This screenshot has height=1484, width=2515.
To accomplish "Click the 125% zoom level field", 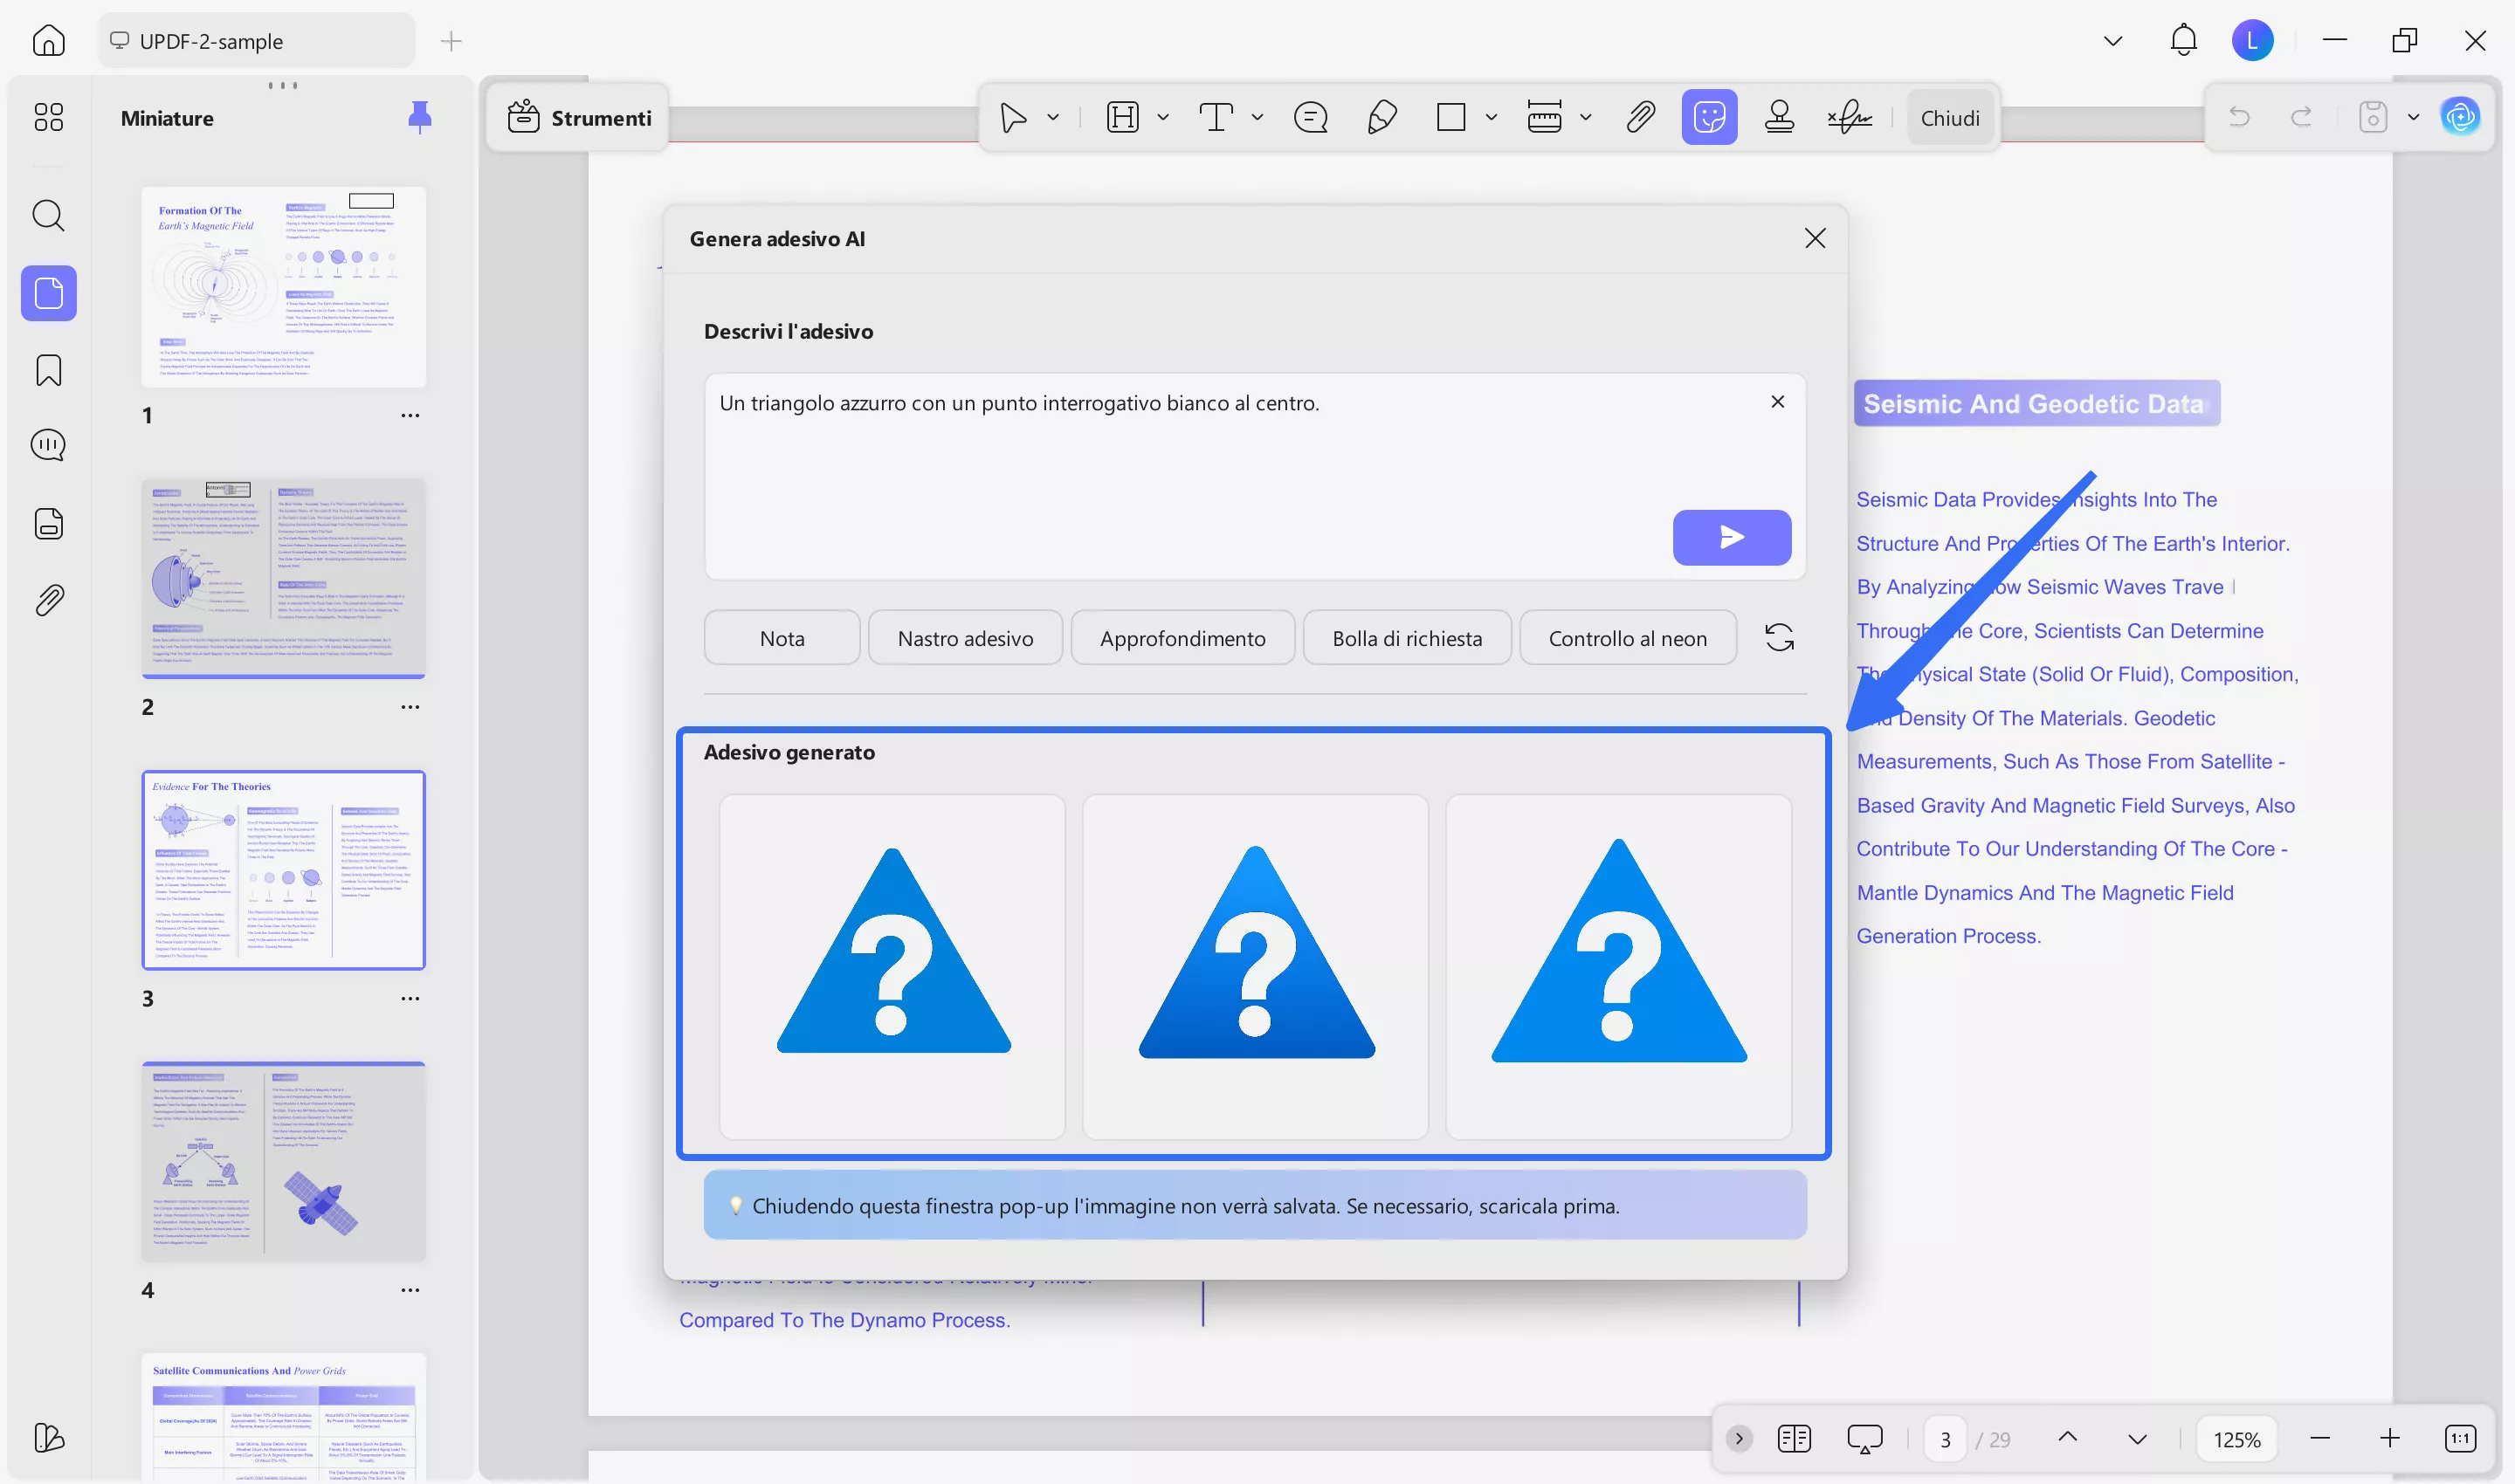I will [x=2236, y=1439].
